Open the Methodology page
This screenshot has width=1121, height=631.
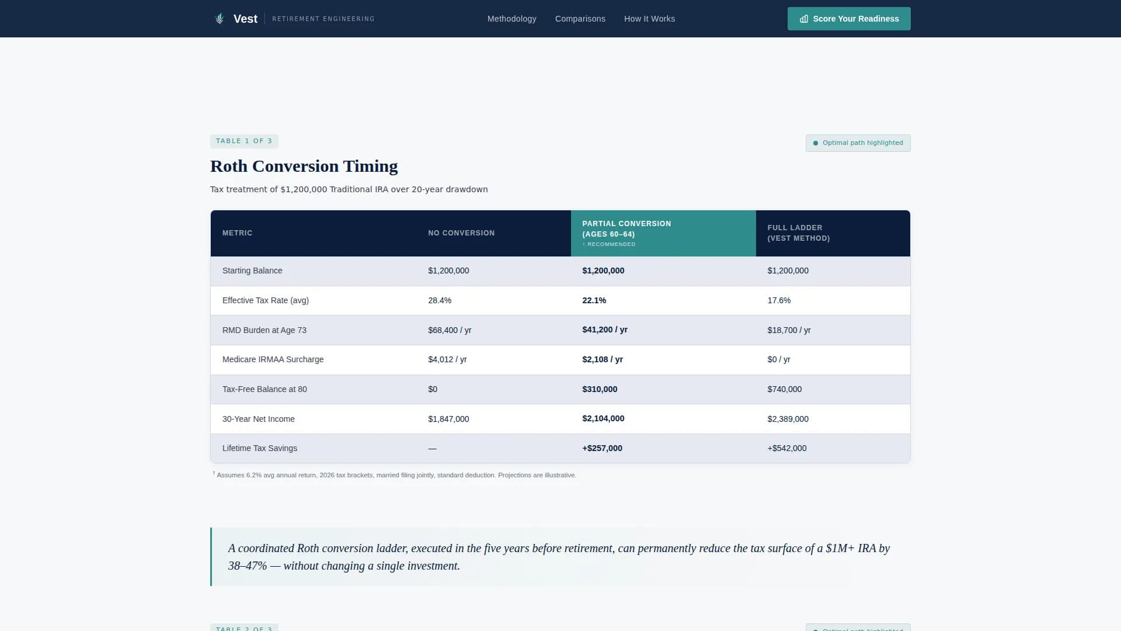tap(511, 19)
